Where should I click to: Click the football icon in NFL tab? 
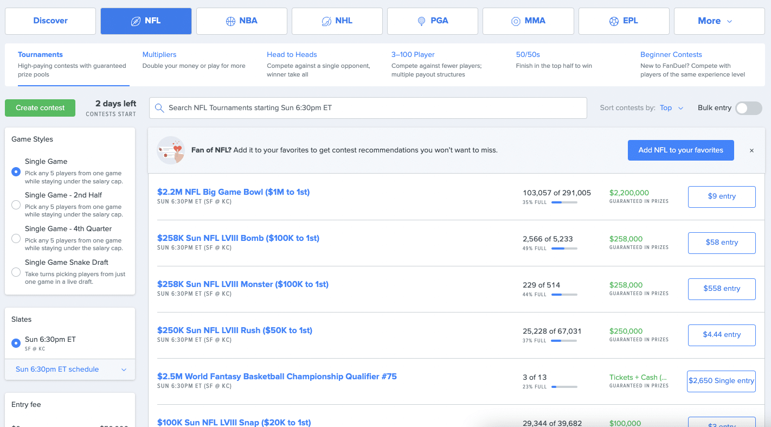coord(136,21)
